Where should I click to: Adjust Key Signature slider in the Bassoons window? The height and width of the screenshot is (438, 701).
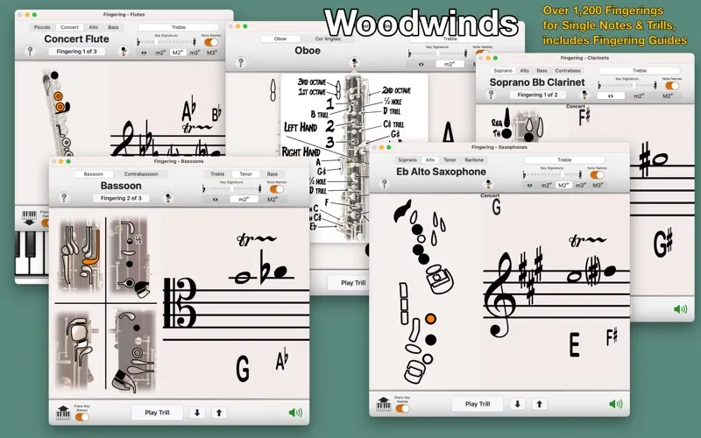[x=231, y=188]
